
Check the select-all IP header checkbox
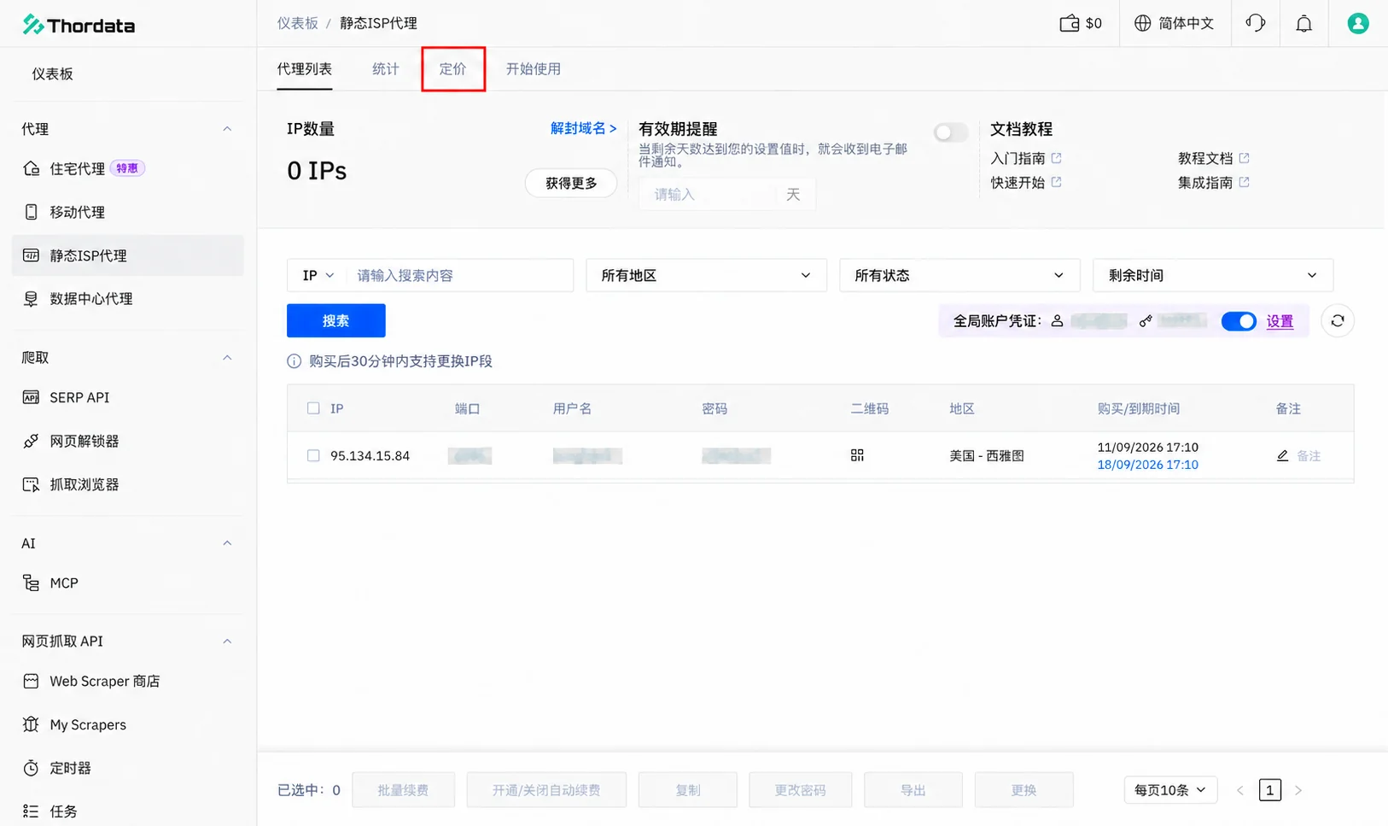coord(313,408)
